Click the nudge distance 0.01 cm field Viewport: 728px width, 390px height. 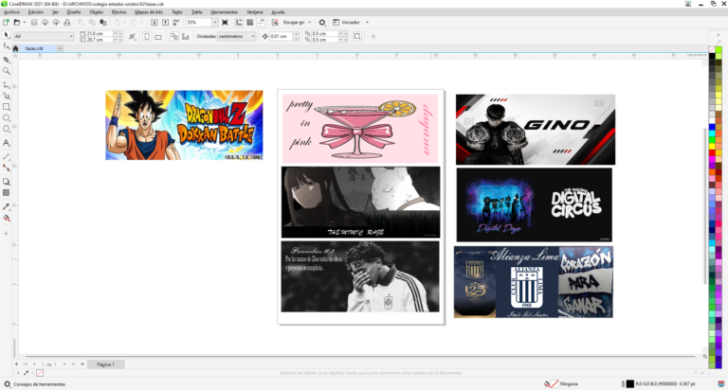pyautogui.click(x=282, y=36)
